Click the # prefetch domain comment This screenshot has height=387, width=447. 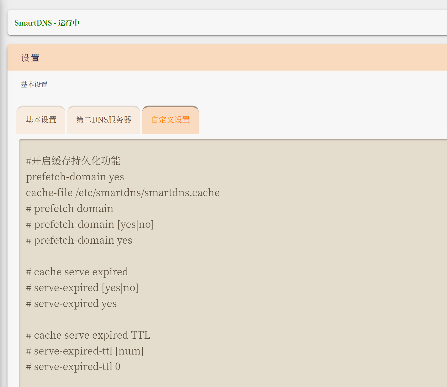tap(69, 208)
